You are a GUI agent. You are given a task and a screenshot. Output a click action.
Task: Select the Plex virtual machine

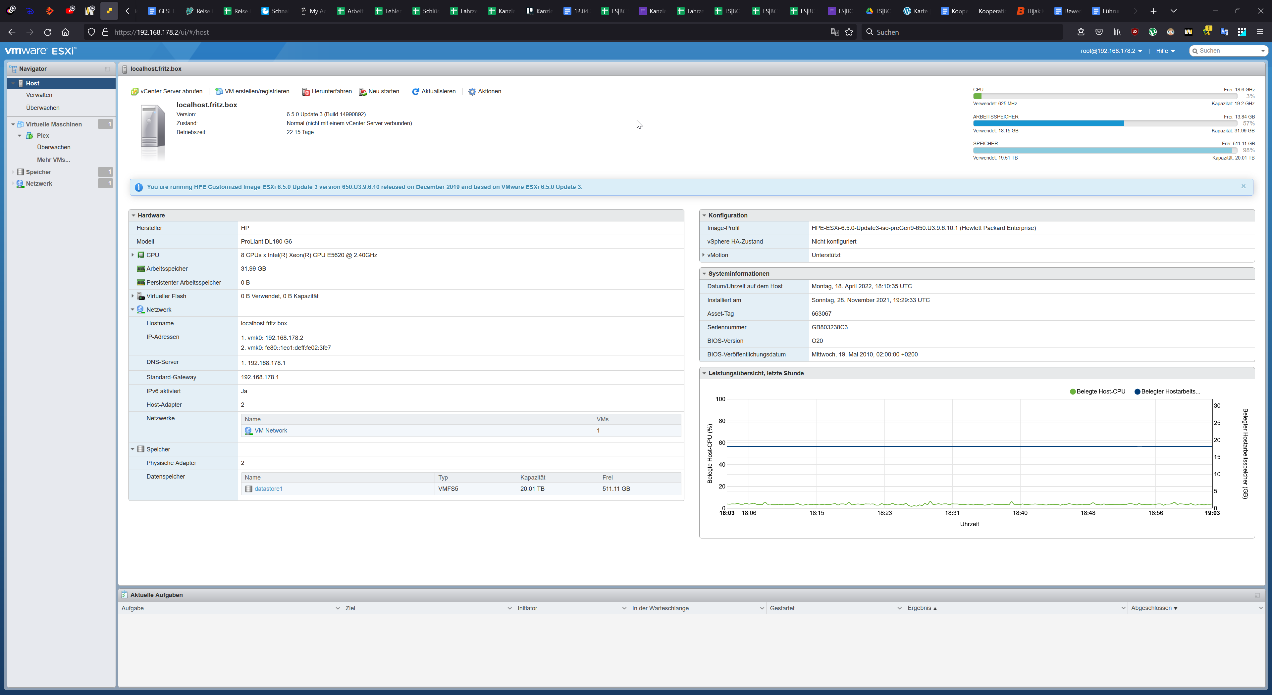click(43, 136)
